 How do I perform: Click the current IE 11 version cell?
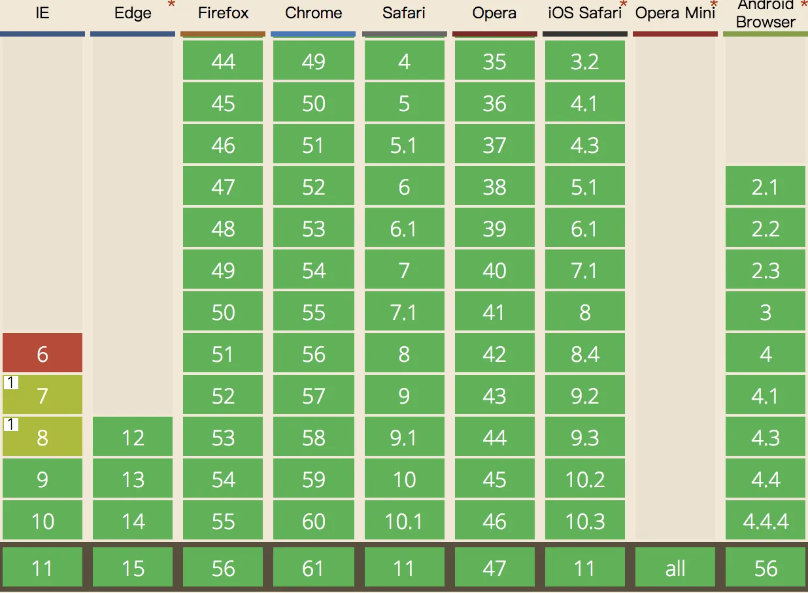(42, 568)
